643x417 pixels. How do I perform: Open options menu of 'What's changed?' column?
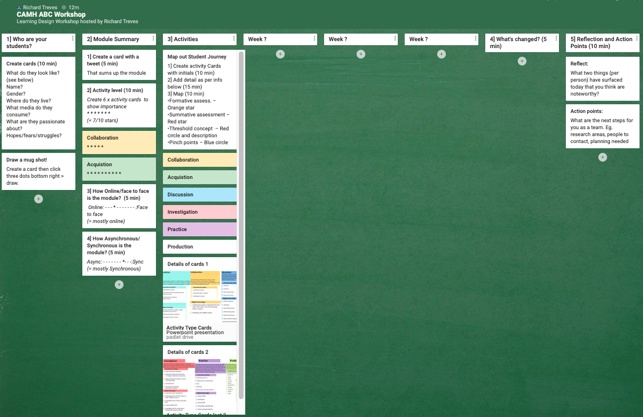(556, 38)
